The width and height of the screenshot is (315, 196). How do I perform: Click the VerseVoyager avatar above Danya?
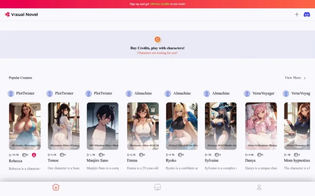pyautogui.click(x=247, y=94)
